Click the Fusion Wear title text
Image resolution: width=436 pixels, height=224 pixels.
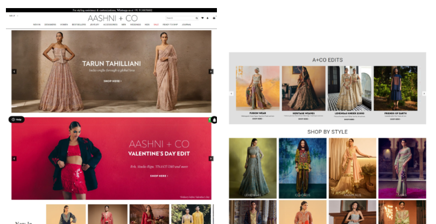[x=258, y=113]
